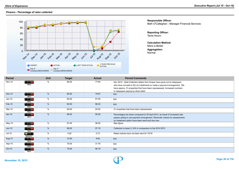Select the ACTUAL series in chart legend
Image resolution: width=239 pixels, height=169 pixels.
click(x=55, y=65)
